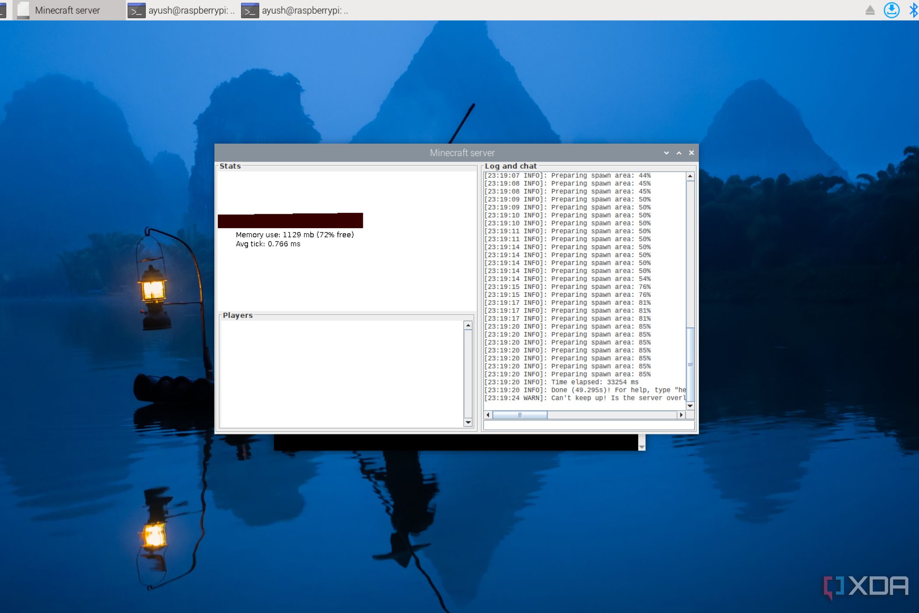
Task: Click the log panel horizontal scrollbar thumb
Action: pos(520,415)
